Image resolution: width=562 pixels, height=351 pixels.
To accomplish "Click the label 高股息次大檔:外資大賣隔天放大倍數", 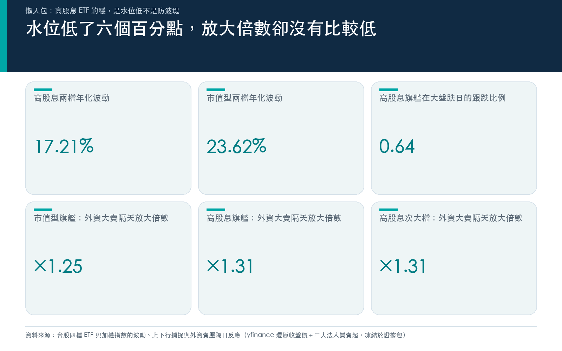I will [451, 218].
